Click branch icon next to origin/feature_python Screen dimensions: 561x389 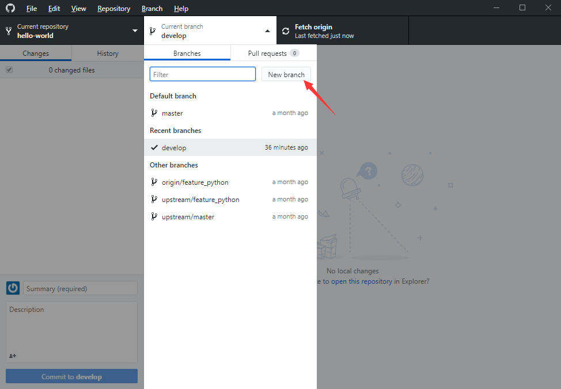pos(154,182)
